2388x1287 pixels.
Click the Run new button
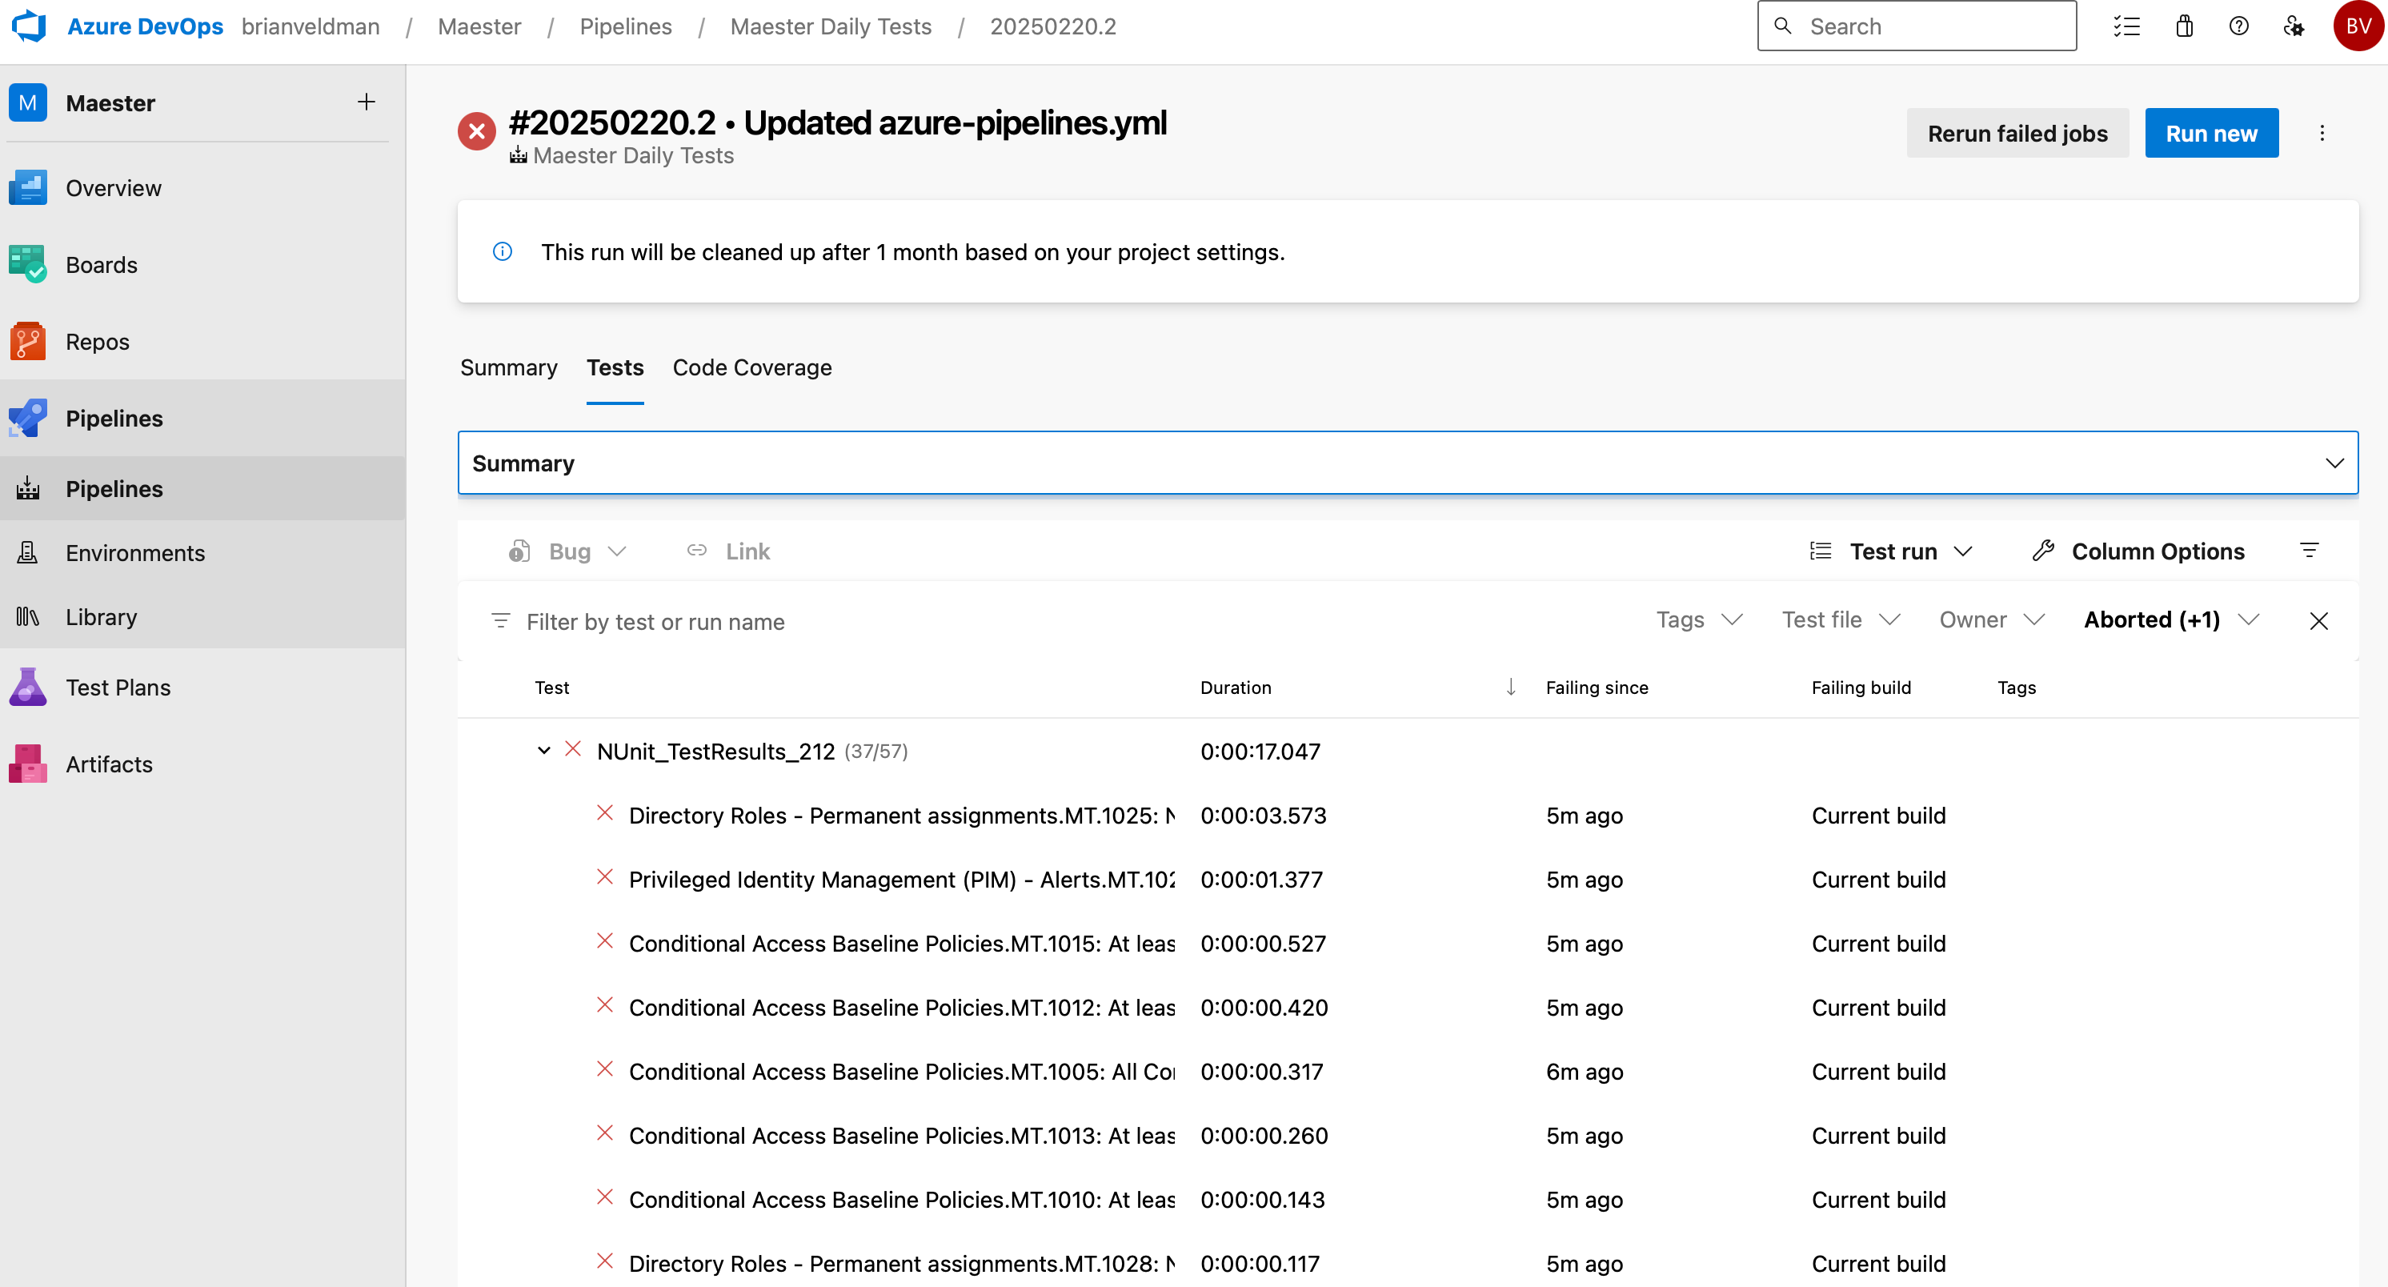pos(2212,133)
